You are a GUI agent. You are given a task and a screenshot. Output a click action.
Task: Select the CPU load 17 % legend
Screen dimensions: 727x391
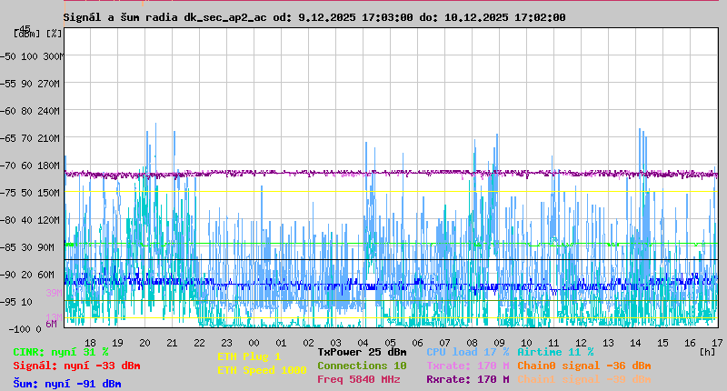[467, 352]
